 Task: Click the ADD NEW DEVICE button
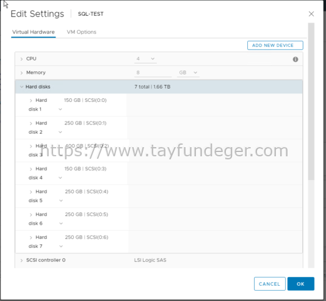click(275, 45)
